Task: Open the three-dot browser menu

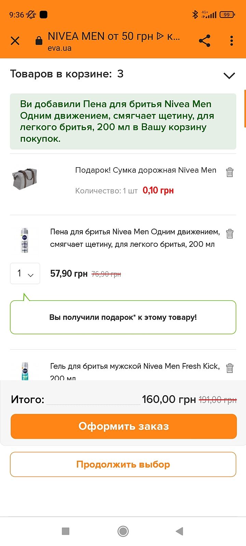Action: coord(232,41)
